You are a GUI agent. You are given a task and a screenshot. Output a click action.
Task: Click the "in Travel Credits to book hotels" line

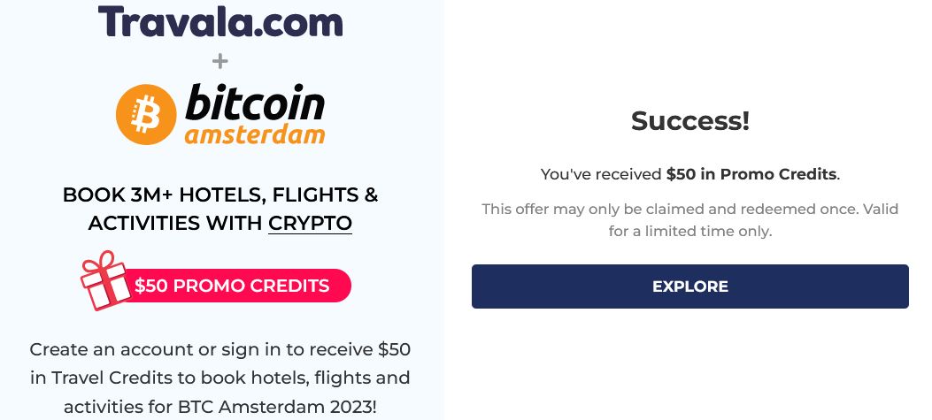click(x=220, y=378)
